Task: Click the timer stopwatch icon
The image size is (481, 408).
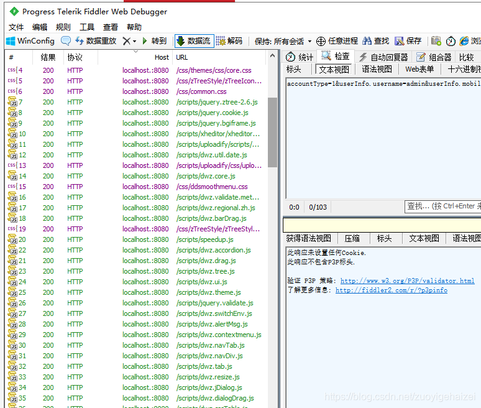Action: (x=451, y=41)
